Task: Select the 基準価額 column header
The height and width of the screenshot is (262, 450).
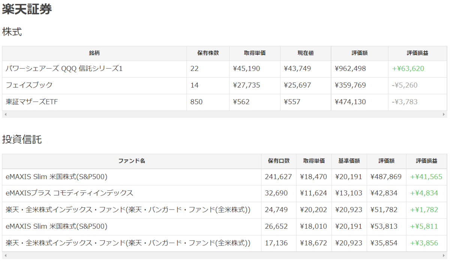Action: tap(349, 161)
